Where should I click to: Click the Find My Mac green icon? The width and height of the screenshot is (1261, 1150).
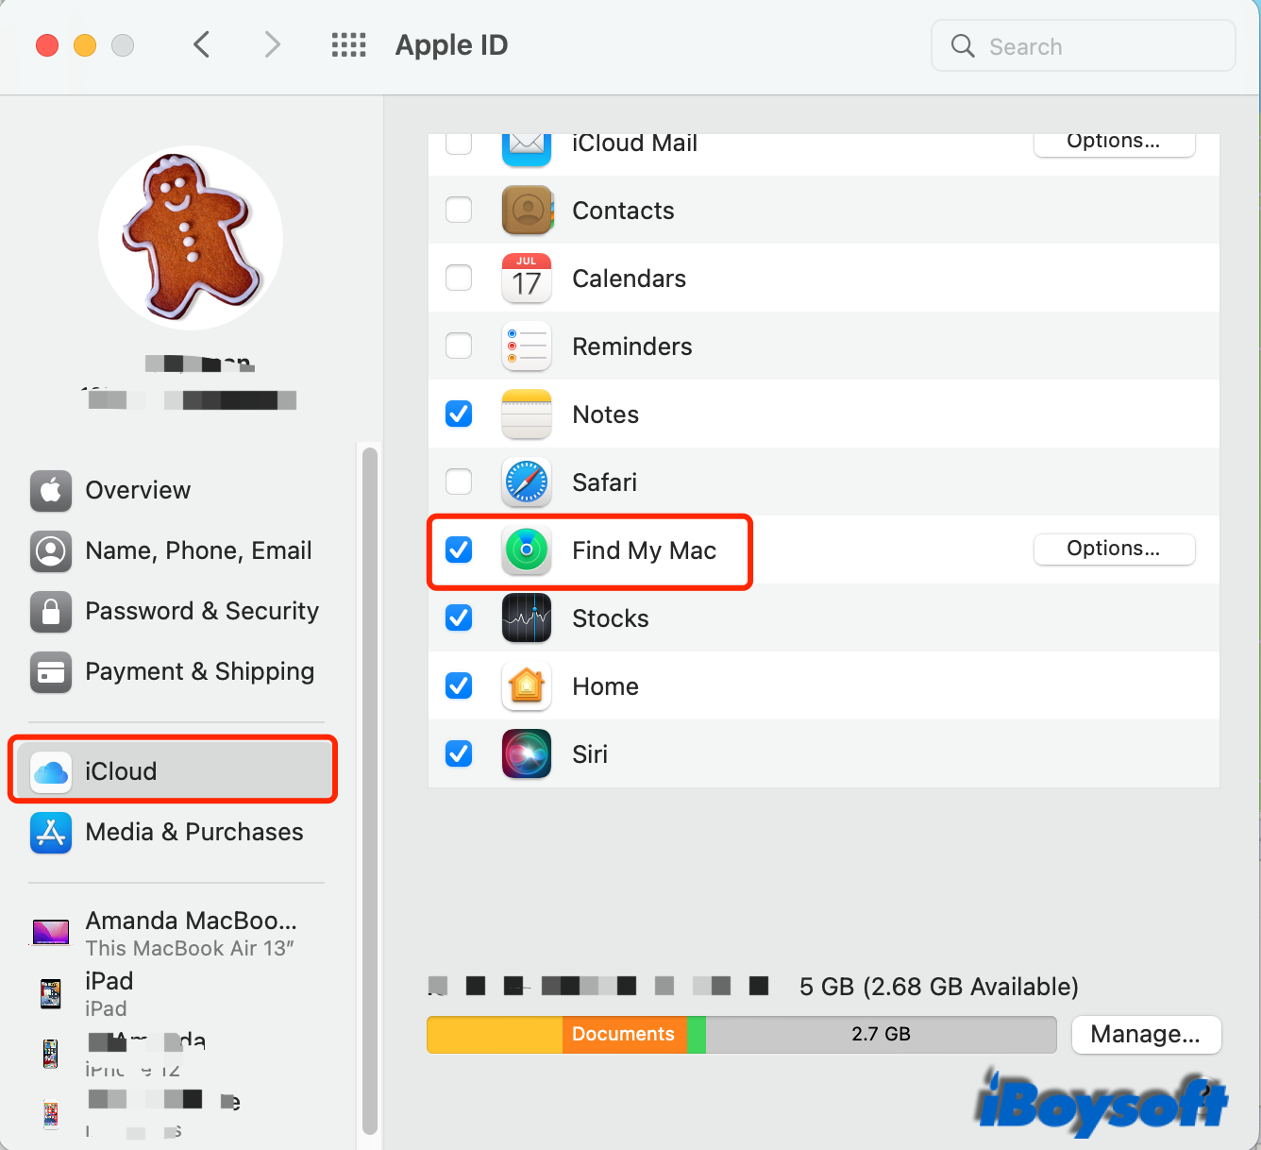click(526, 550)
